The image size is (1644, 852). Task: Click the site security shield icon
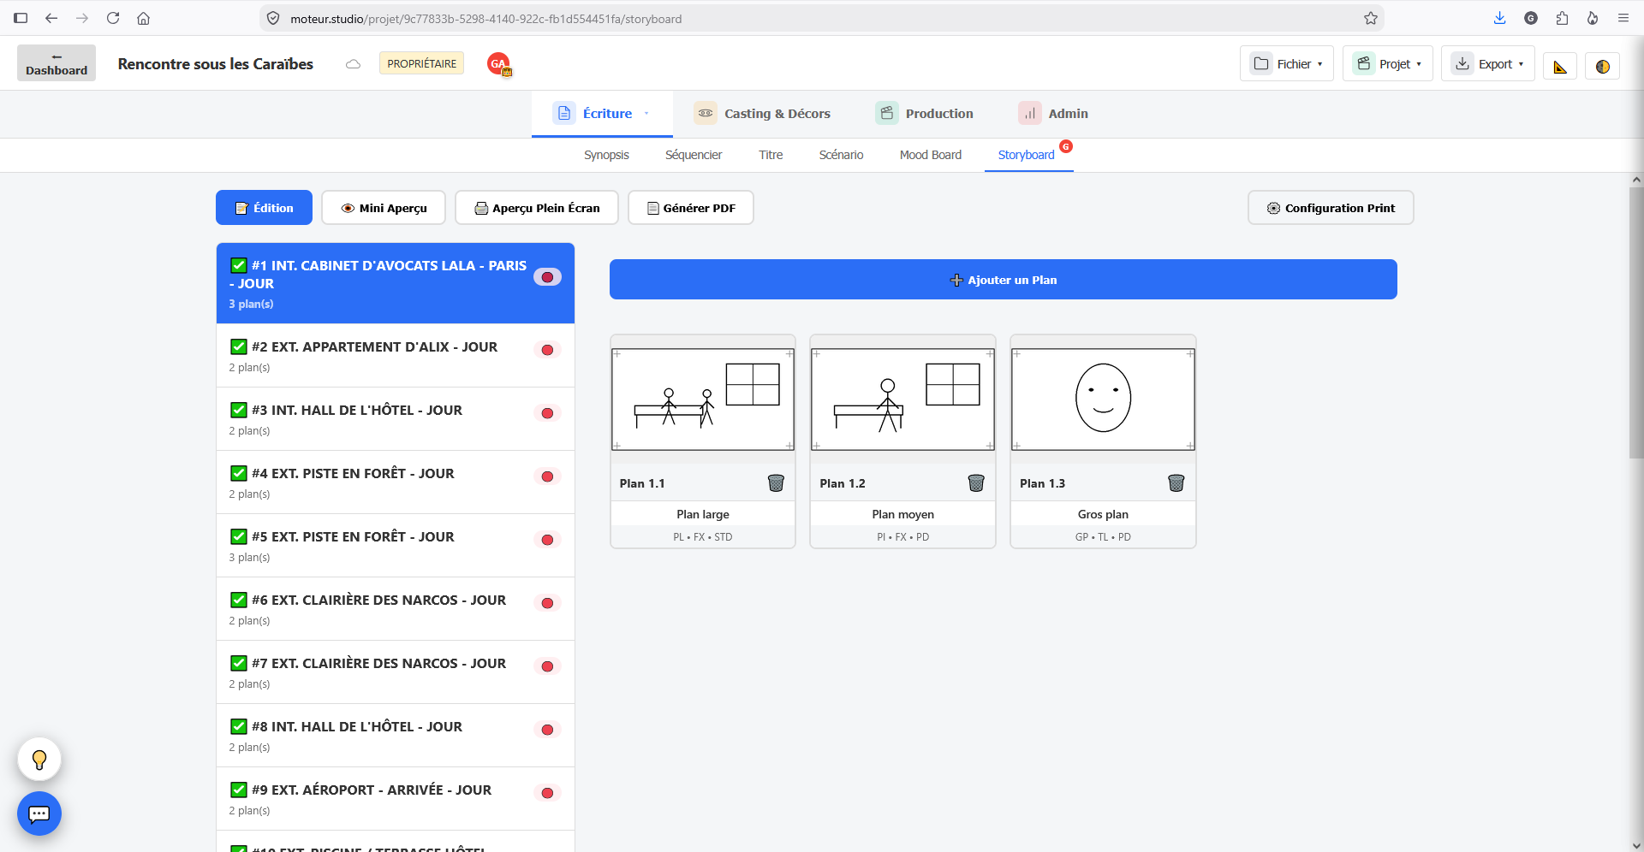(273, 18)
